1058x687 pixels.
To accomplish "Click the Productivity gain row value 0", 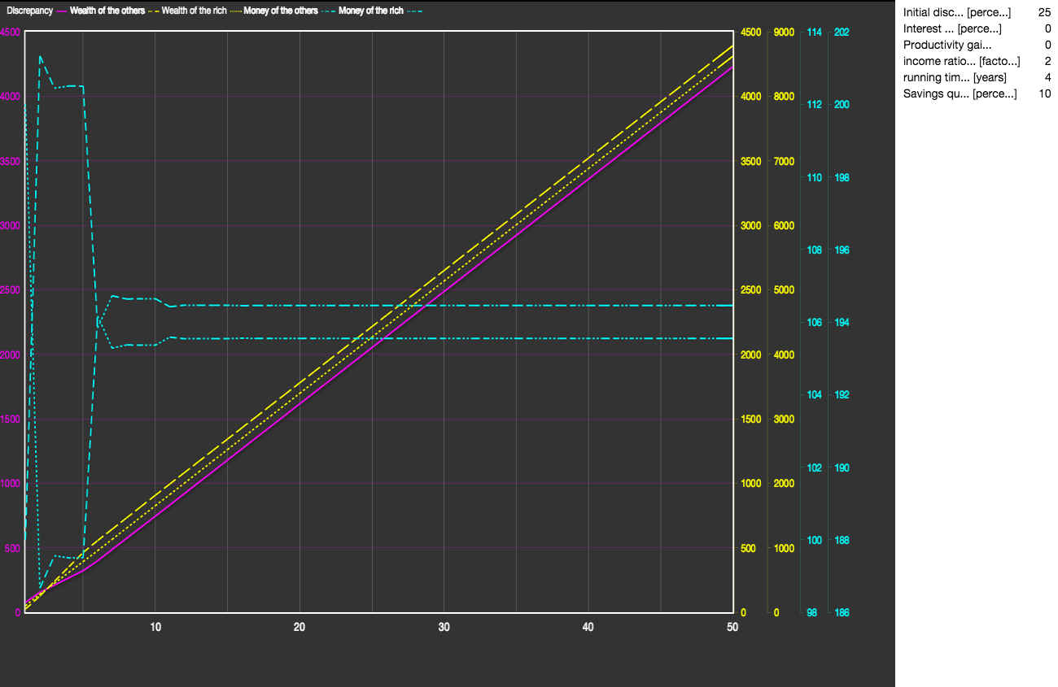I will tap(1047, 46).
